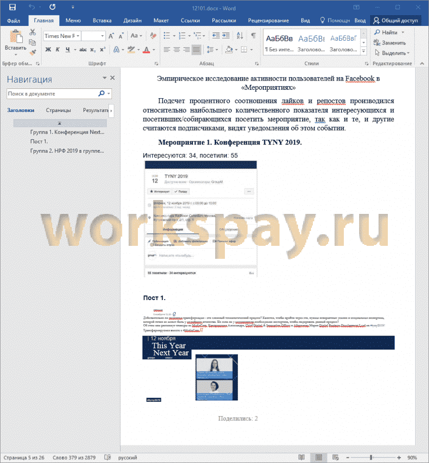The width and height of the screenshot is (429, 463).
Task: Decrease the font size
Action: (x=121, y=36)
